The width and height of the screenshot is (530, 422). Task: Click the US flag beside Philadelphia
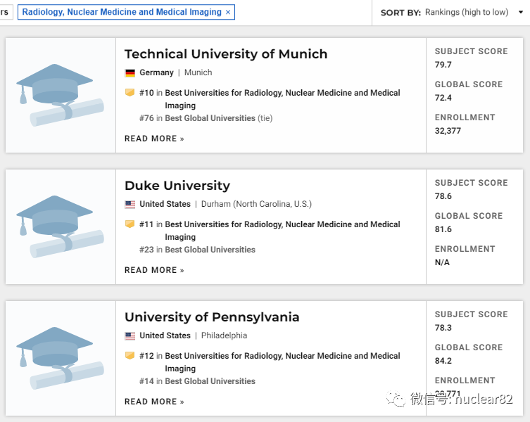[x=130, y=336]
